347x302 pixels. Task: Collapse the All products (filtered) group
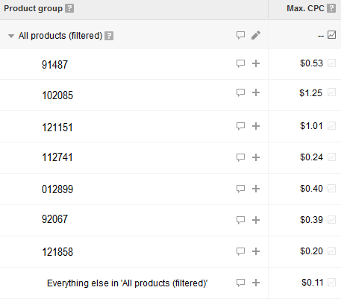[x=11, y=36]
